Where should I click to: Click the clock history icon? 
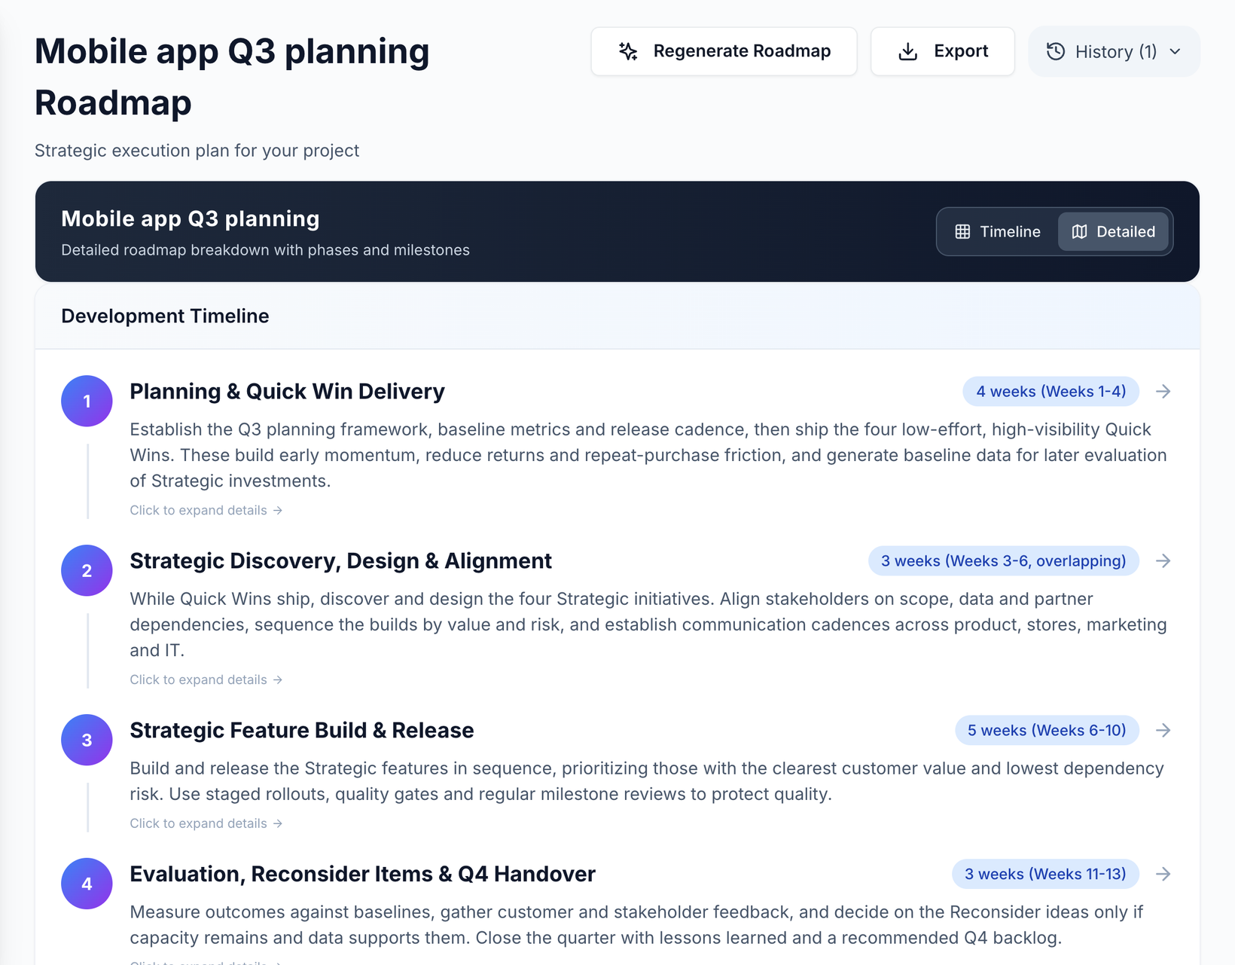1056,51
